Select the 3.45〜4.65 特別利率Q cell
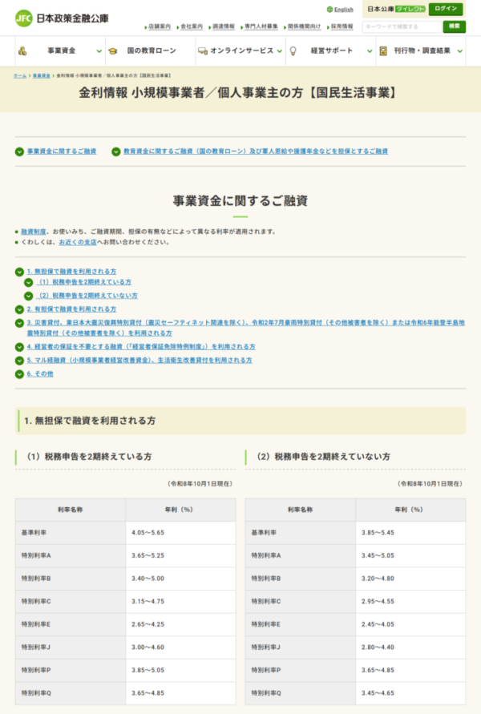The width and height of the screenshot is (481, 714). click(410, 693)
